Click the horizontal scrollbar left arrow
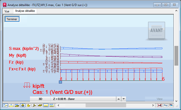Image resolution: width=181 pixels, height=110 pixels. [x=58, y=105]
